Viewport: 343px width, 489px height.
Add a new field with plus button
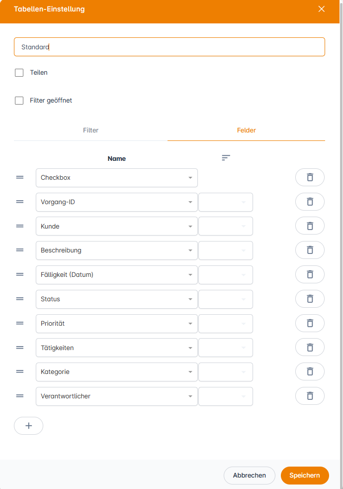[28, 426]
